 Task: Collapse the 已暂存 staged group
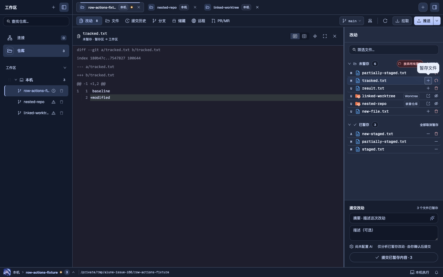[x=349, y=125]
